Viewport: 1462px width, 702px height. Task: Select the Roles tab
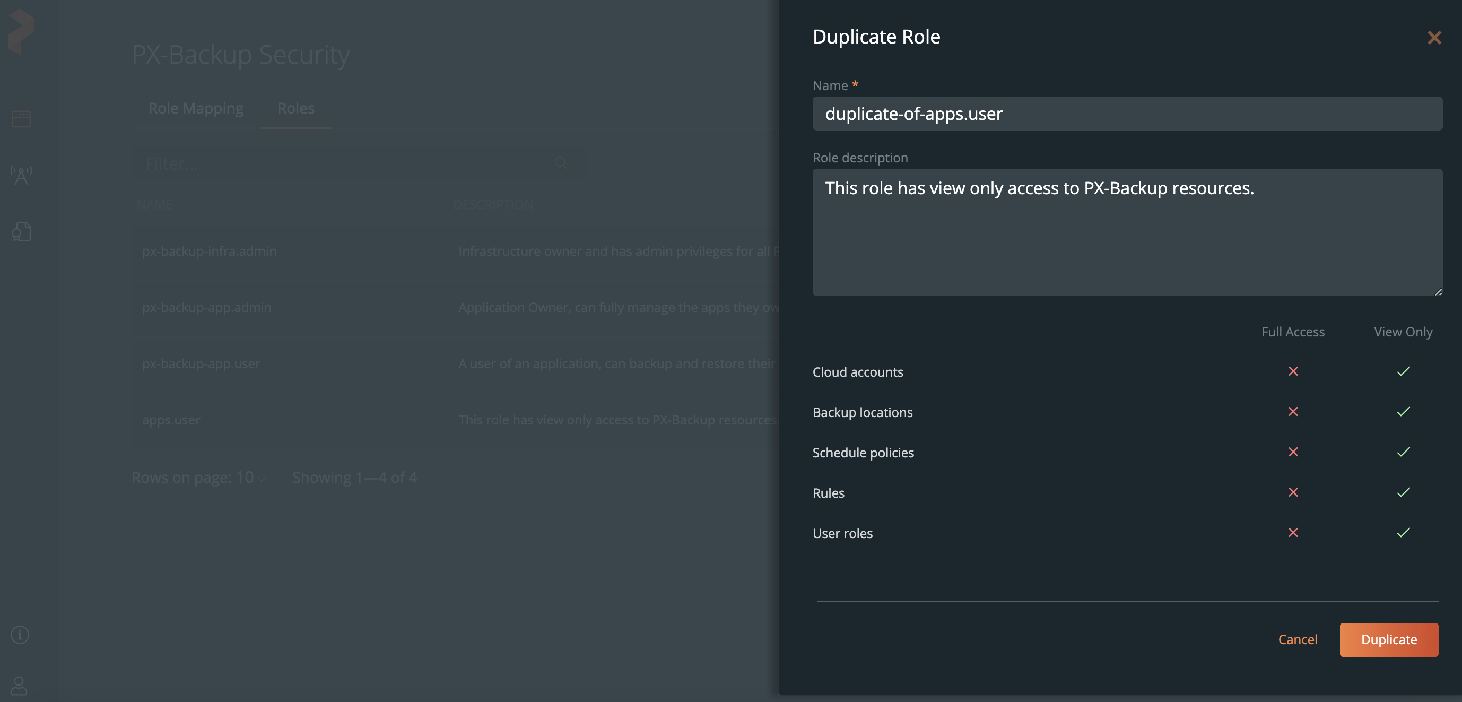point(295,108)
